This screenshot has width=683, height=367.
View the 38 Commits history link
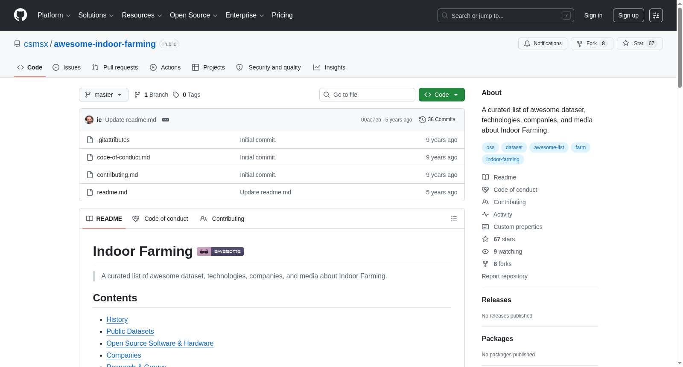pos(437,120)
